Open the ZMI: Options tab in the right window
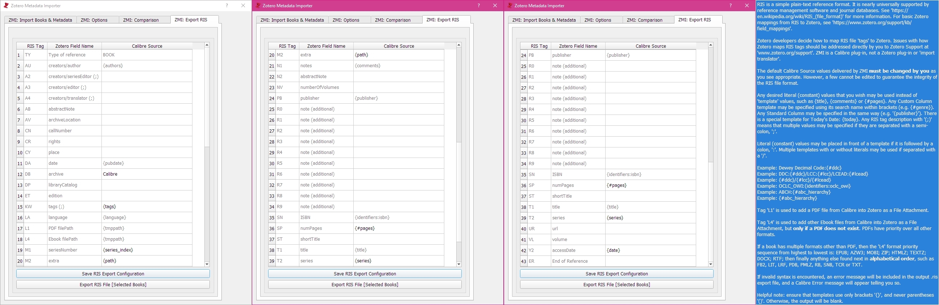Image resolution: width=939 pixels, height=305 pixels. coord(602,20)
